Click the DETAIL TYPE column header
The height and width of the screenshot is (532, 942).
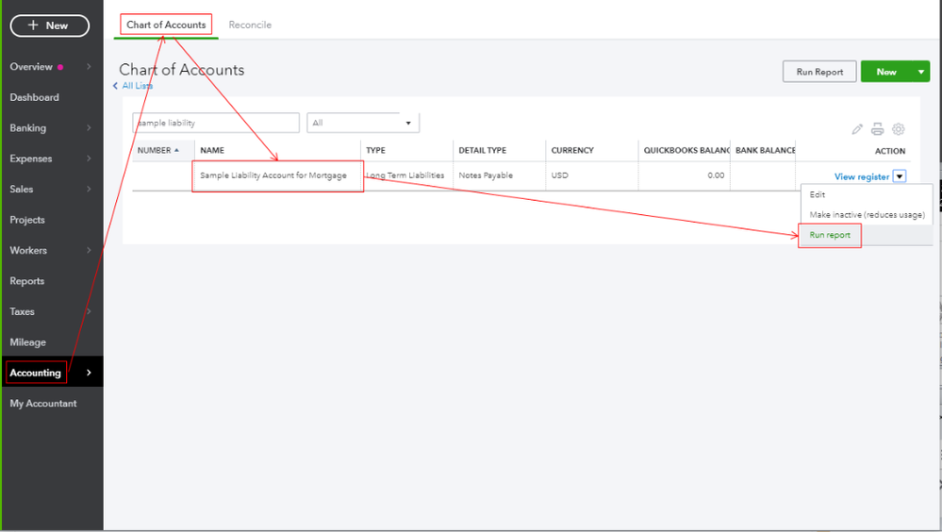pyautogui.click(x=483, y=150)
